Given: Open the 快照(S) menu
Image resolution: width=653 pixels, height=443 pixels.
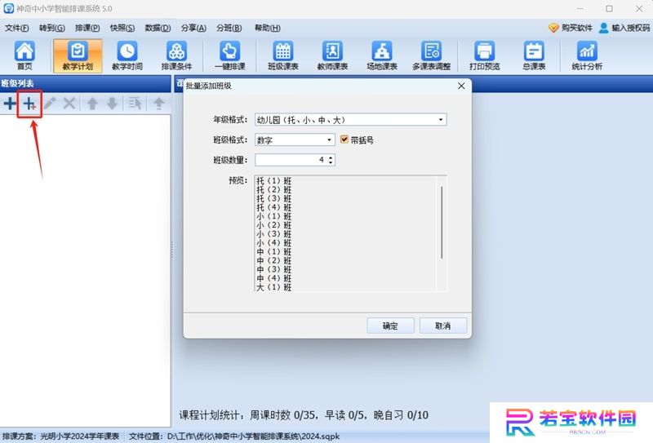Looking at the screenshot, I should (122, 28).
